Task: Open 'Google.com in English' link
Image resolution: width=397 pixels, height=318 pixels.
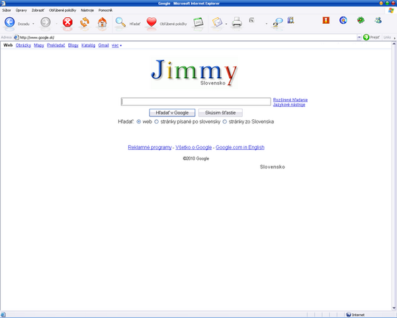Action: click(240, 148)
